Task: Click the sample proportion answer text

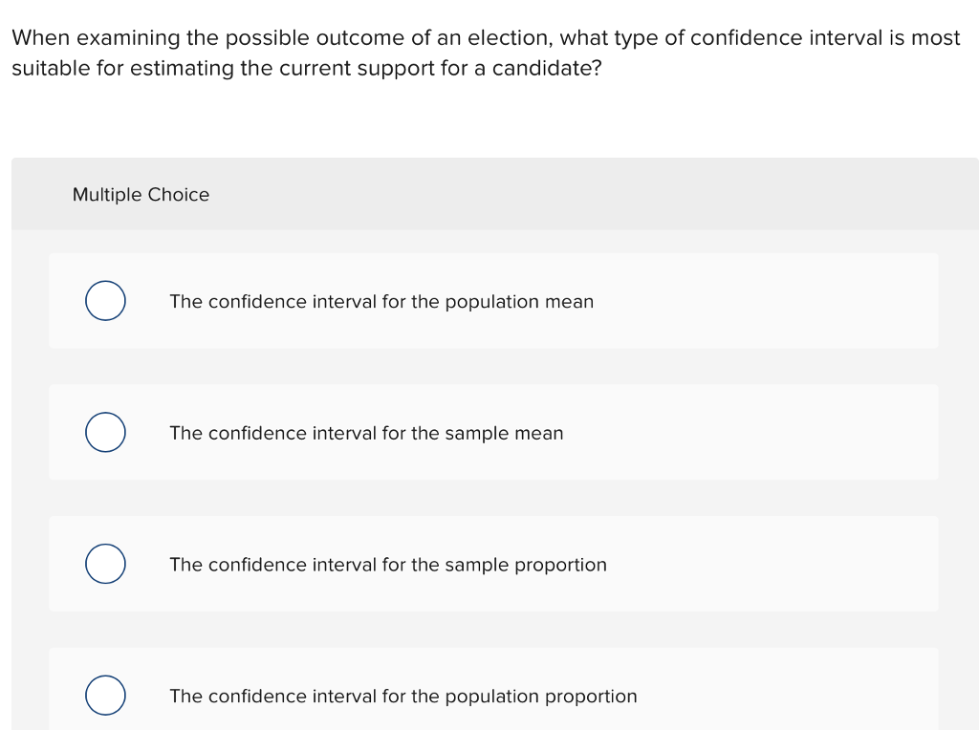Action: (387, 564)
